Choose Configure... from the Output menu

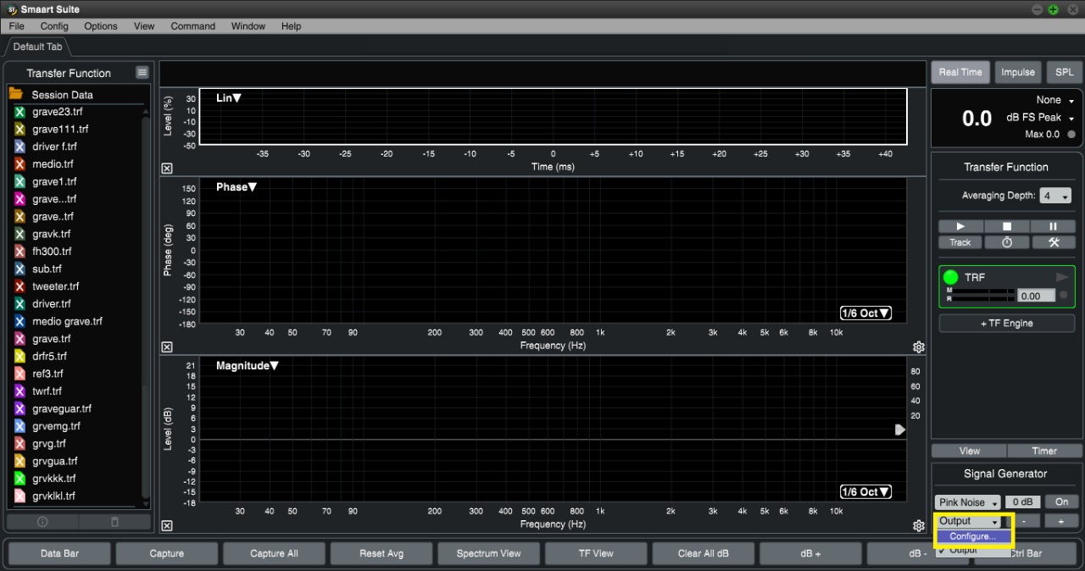(x=972, y=536)
